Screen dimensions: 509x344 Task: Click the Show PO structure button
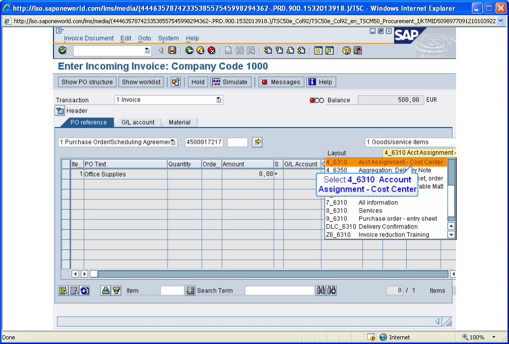87,82
